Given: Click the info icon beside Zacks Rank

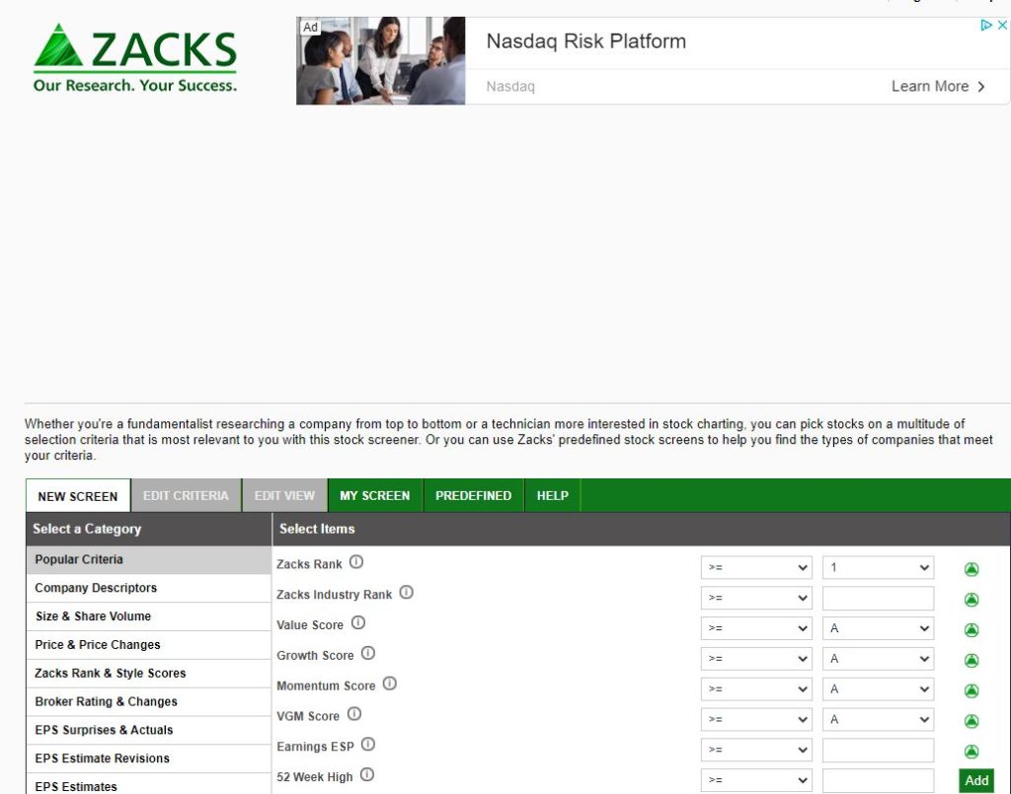Looking at the screenshot, I should tap(356, 562).
